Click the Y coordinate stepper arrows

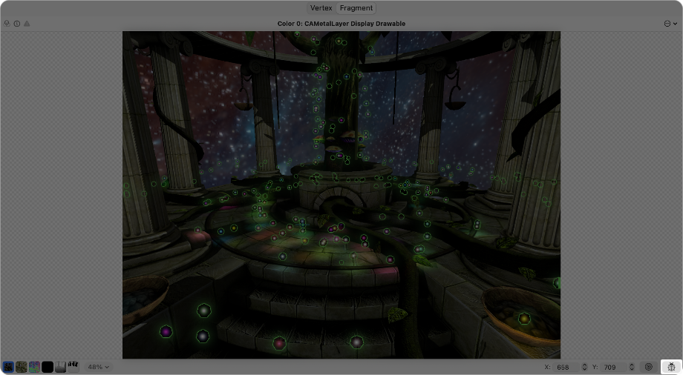coord(632,367)
